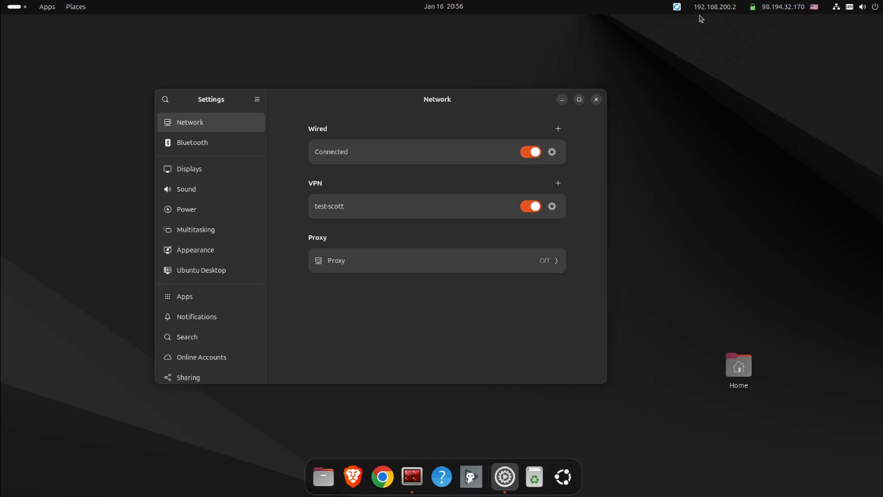
Task: Open Google Chrome from dock
Action: [x=382, y=477]
